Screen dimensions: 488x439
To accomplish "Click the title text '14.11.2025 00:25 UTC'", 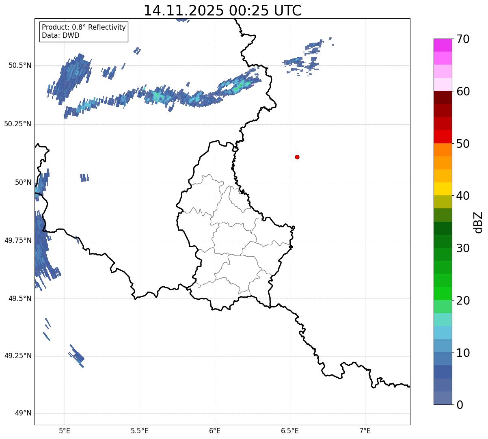I will pos(222,10).
